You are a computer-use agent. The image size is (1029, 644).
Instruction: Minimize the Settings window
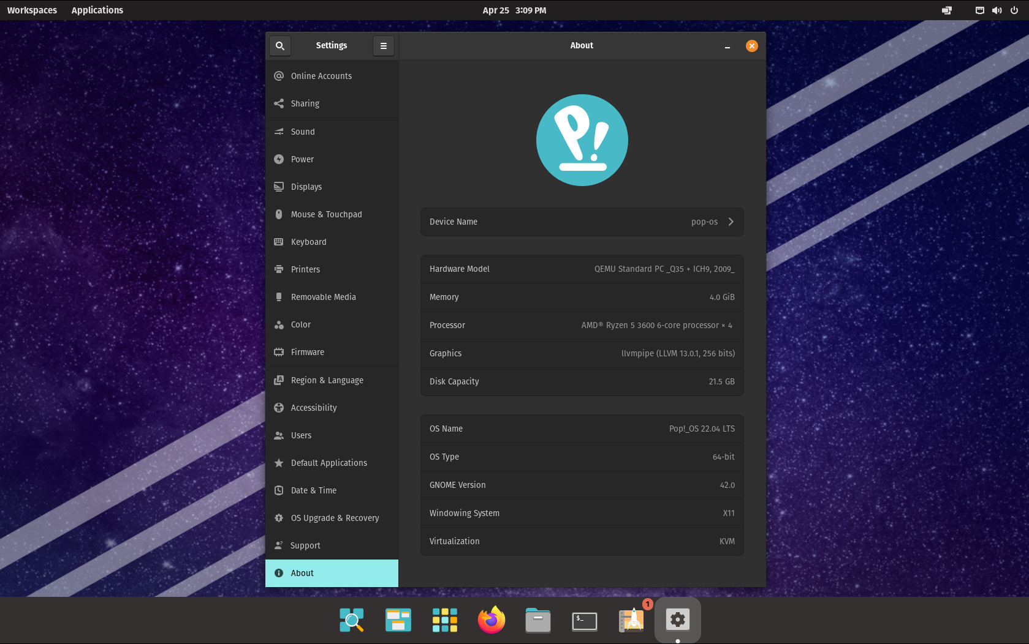coord(727,46)
